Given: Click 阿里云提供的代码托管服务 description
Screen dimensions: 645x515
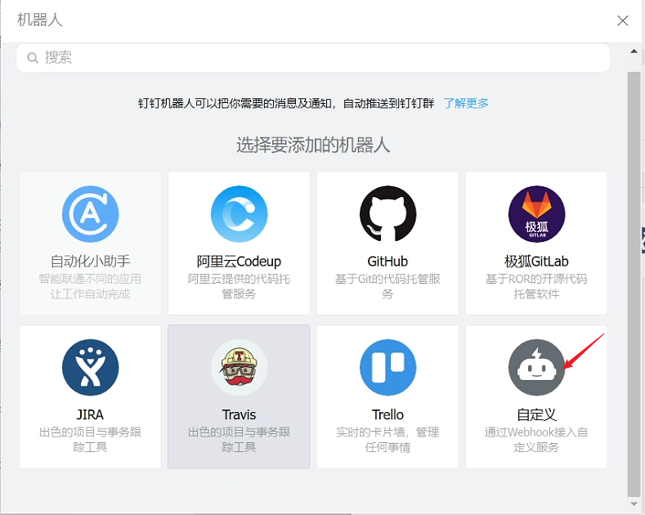Looking at the screenshot, I should [239, 286].
